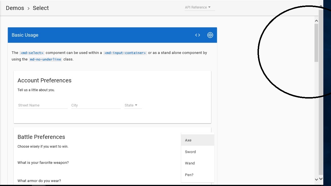Click 'Tell us a little about you.' text

click(36, 90)
